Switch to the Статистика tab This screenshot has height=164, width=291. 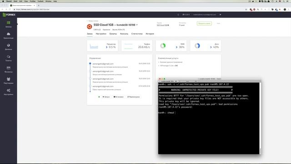point(137,34)
